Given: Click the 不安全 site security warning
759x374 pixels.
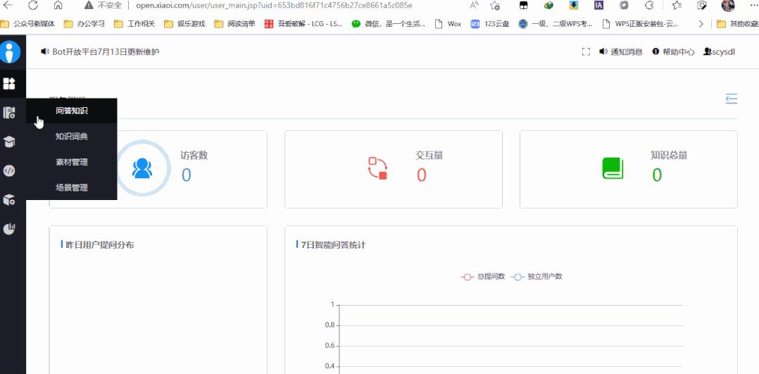Looking at the screenshot, I should [x=103, y=6].
